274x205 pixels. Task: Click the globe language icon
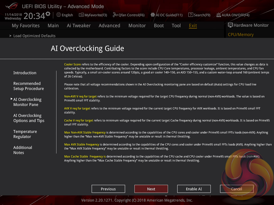coord(59,15)
